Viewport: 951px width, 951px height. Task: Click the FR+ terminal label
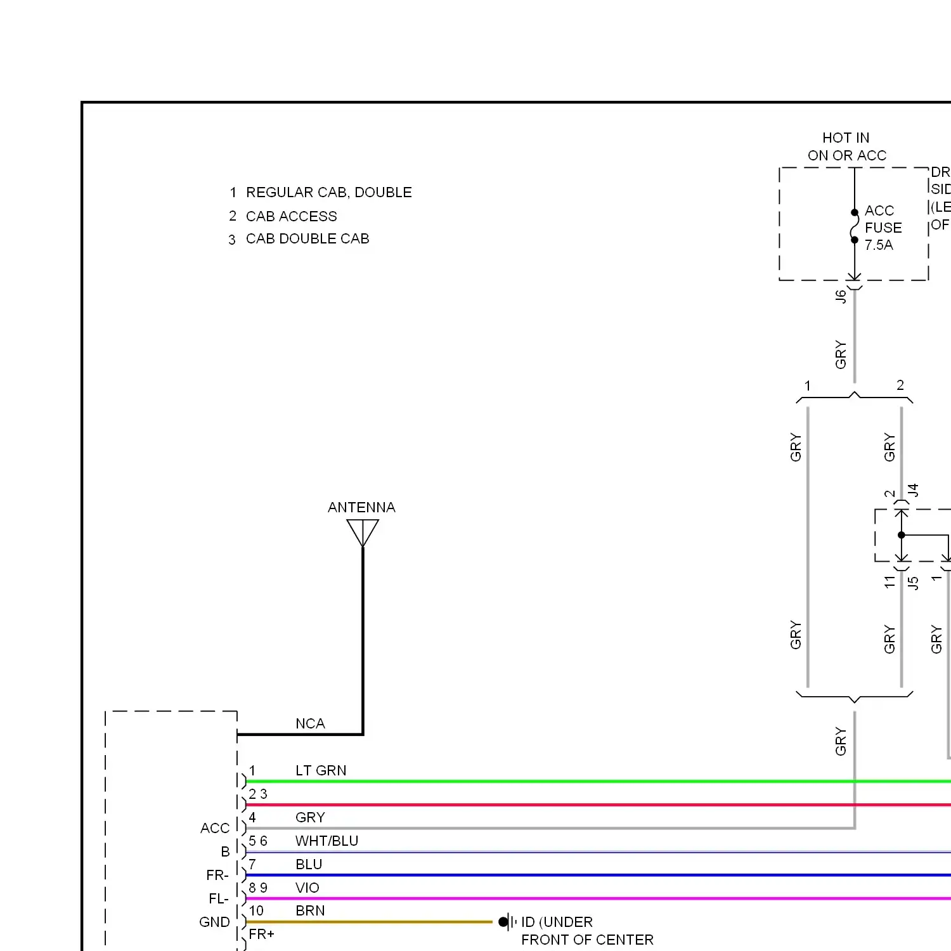[x=261, y=934]
